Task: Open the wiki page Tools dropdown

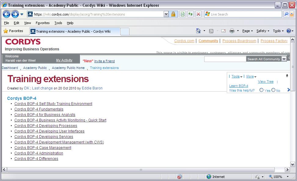Action: [237, 77]
